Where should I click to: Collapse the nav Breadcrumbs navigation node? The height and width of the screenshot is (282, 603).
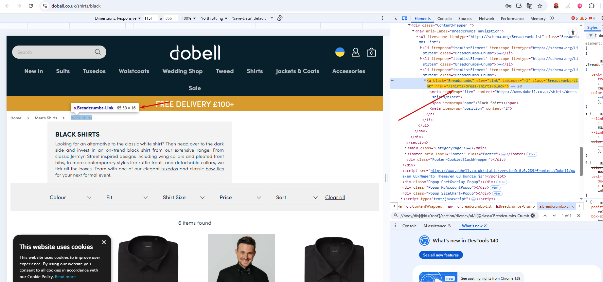[x=413, y=31]
